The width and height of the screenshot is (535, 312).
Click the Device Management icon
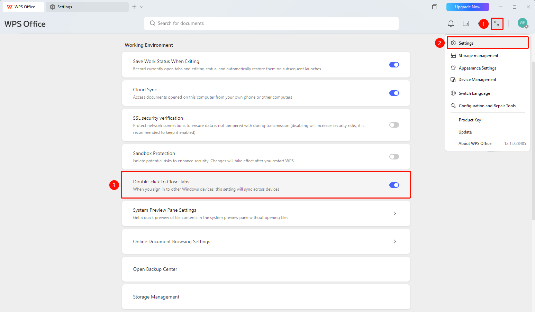[453, 80]
